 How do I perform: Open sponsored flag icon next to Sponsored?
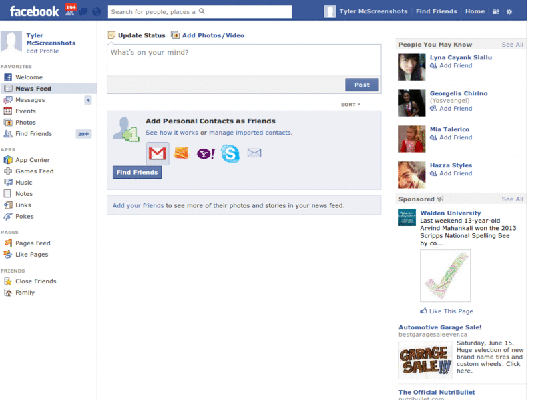[441, 199]
